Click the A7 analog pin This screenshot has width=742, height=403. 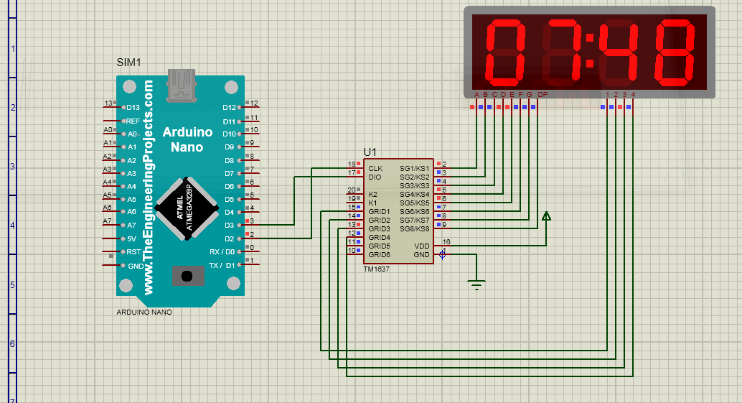[131, 226]
